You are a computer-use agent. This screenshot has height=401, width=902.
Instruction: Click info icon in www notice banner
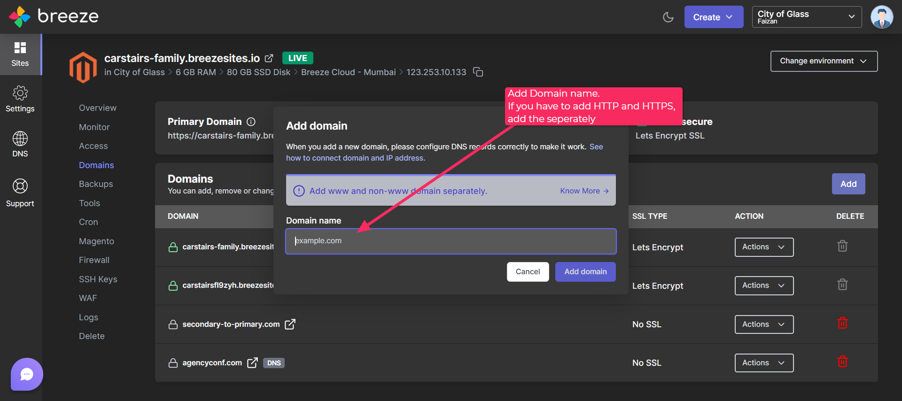(299, 191)
